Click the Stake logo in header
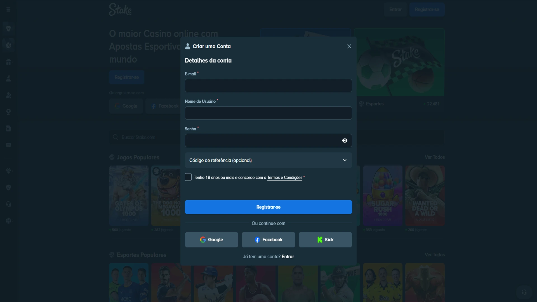 tap(120, 10)
